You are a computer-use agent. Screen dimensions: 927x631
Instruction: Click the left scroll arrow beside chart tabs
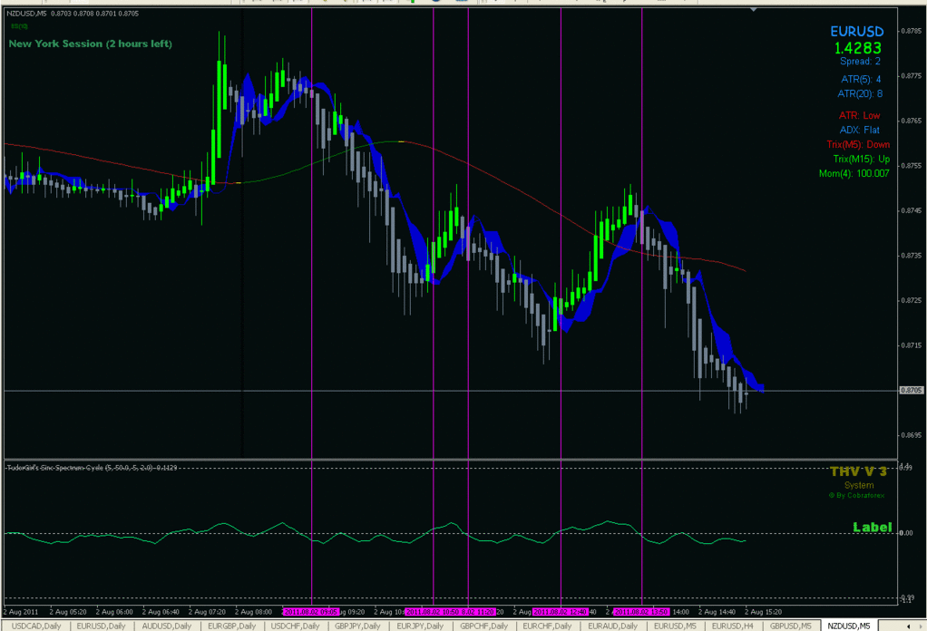[909, 626]
